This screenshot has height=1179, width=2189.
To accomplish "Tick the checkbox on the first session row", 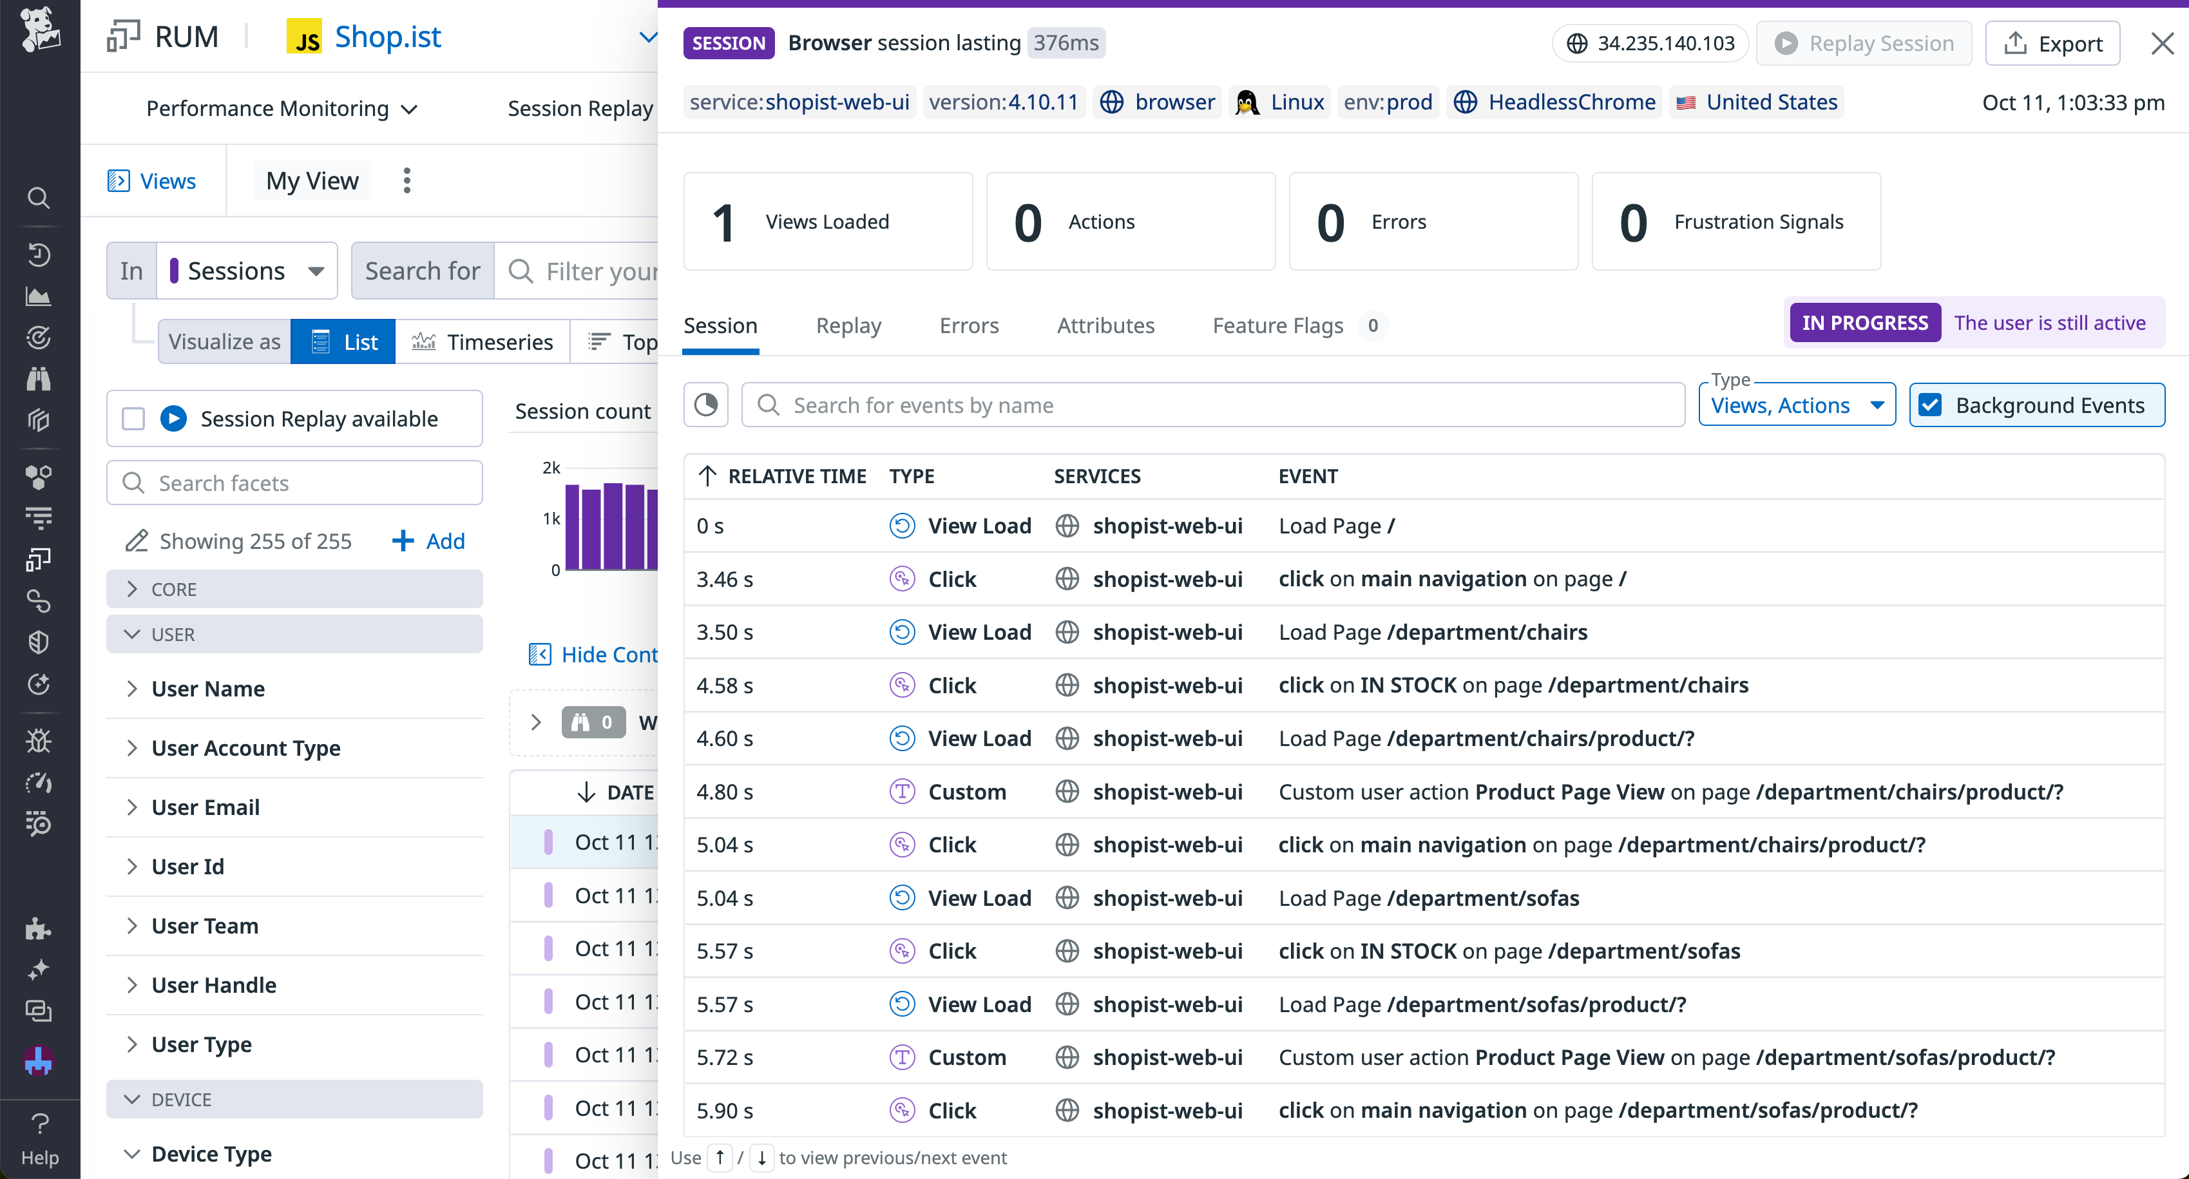I will [x=548, y=841].
